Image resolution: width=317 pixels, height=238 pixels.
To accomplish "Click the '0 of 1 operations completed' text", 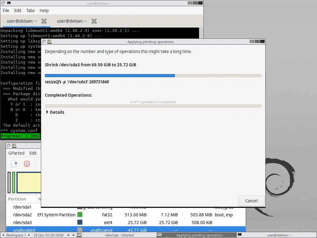I will click(153, 102).
